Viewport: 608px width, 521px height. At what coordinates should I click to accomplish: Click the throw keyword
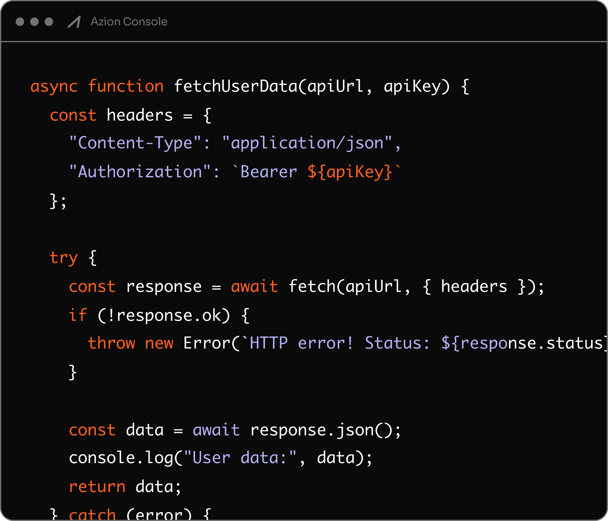(111, 343)
